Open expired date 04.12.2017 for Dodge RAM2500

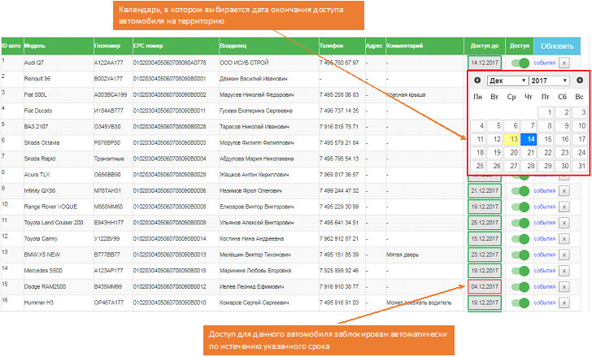(485, 287)
